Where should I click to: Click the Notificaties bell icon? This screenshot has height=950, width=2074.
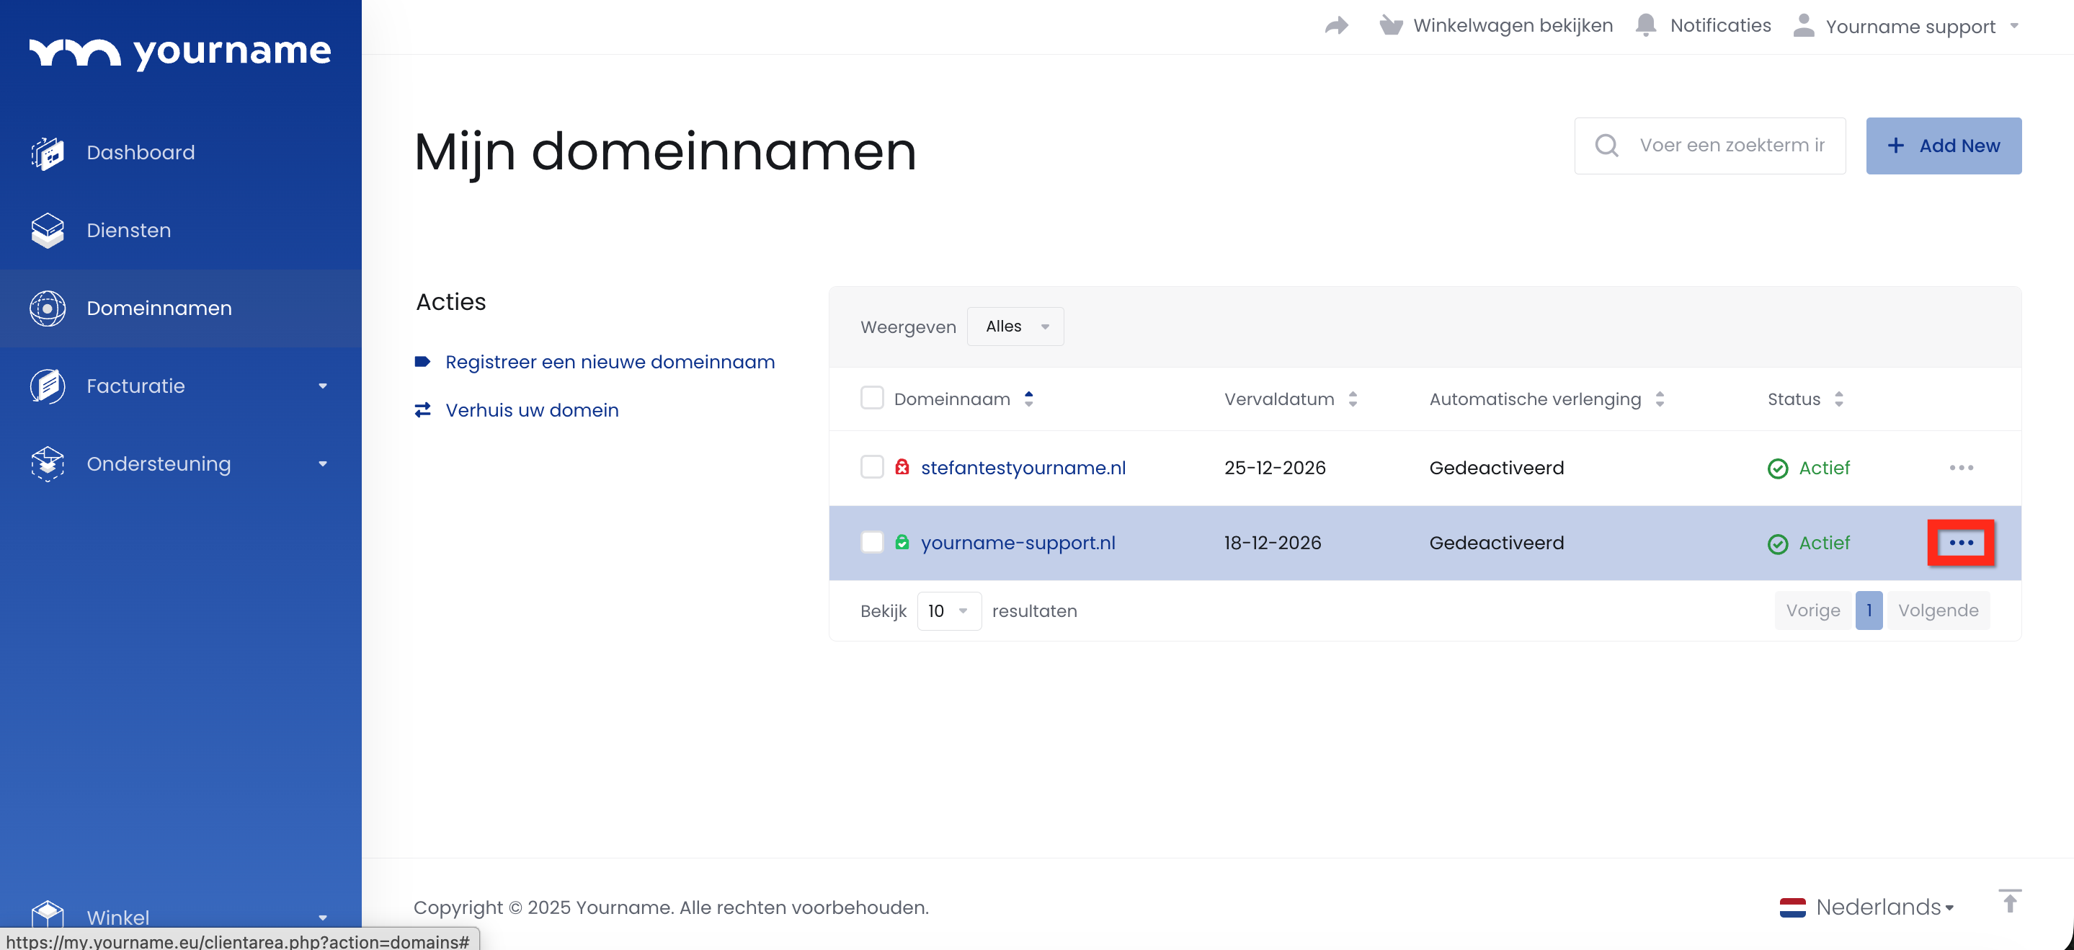(x=1646, y=26)
